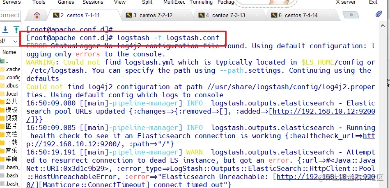Open the Tunneling toolbar item
The width and height of the screenshot is (390, 188).
coord(201,2)
